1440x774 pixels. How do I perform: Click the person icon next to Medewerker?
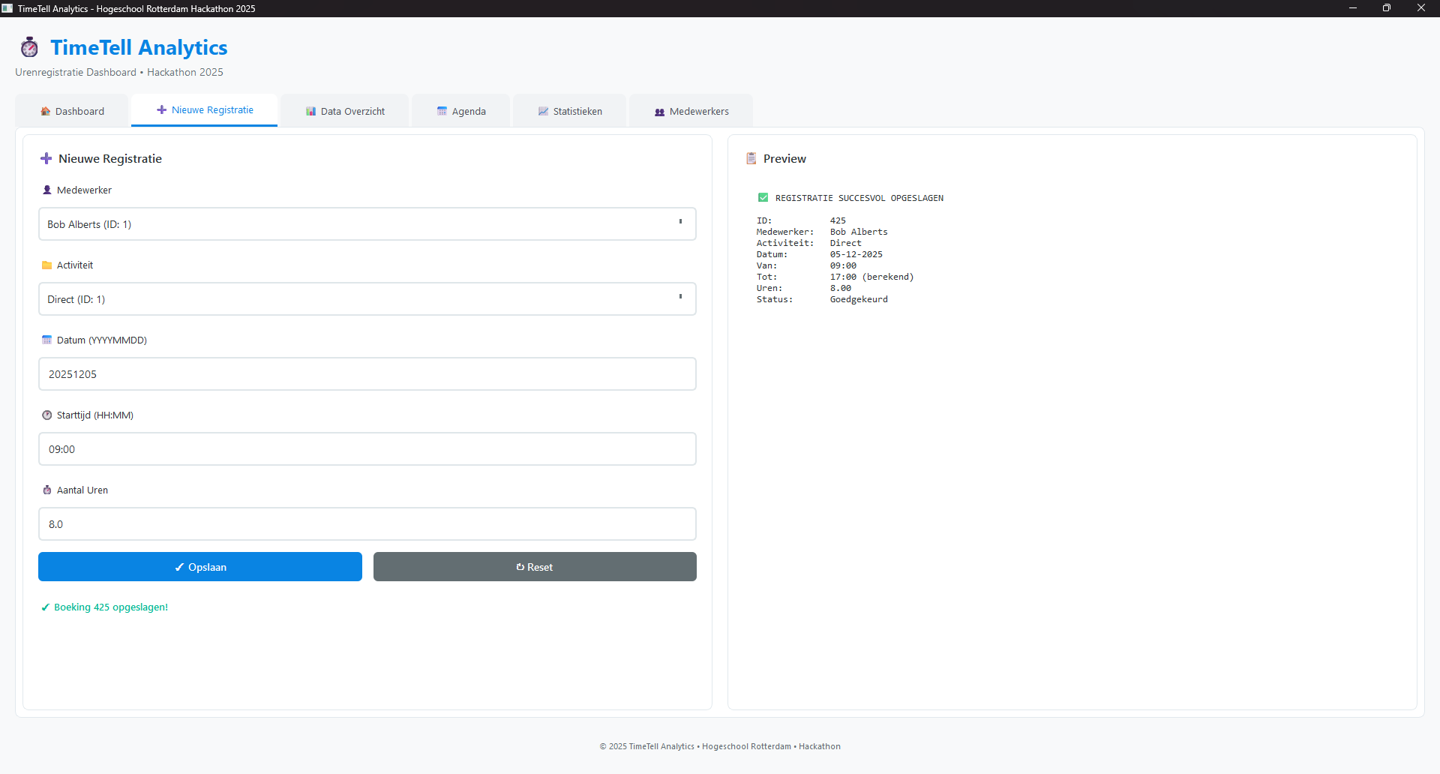[x=46, y=190]
